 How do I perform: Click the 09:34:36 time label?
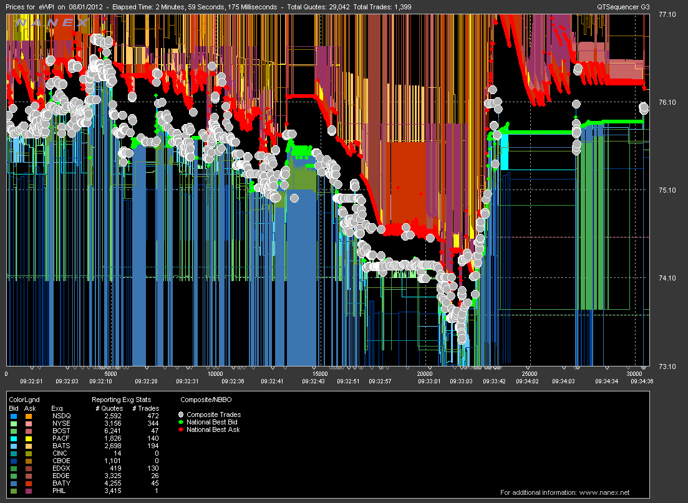[x=642, y=381]
